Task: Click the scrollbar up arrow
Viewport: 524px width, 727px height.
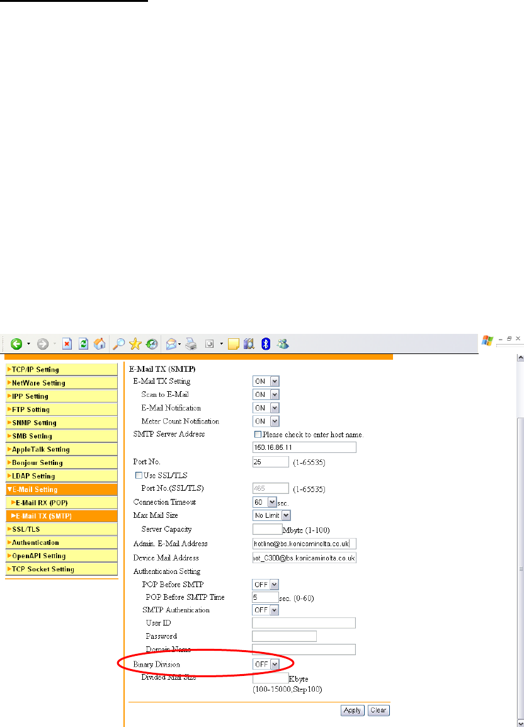Action: click(x=520, y=358)
